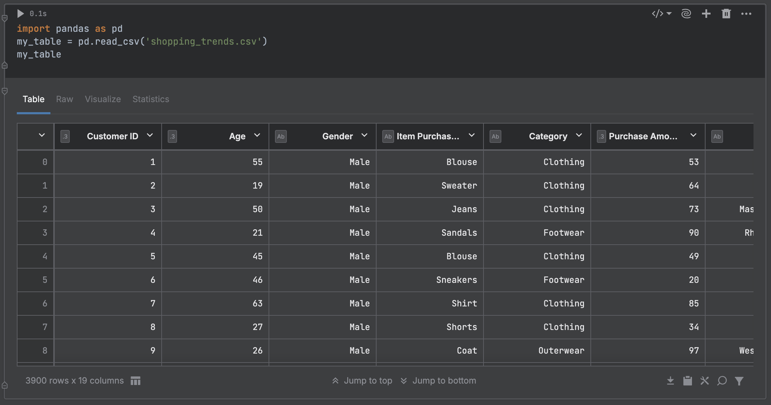Download the table with export icon

(671, 381)
